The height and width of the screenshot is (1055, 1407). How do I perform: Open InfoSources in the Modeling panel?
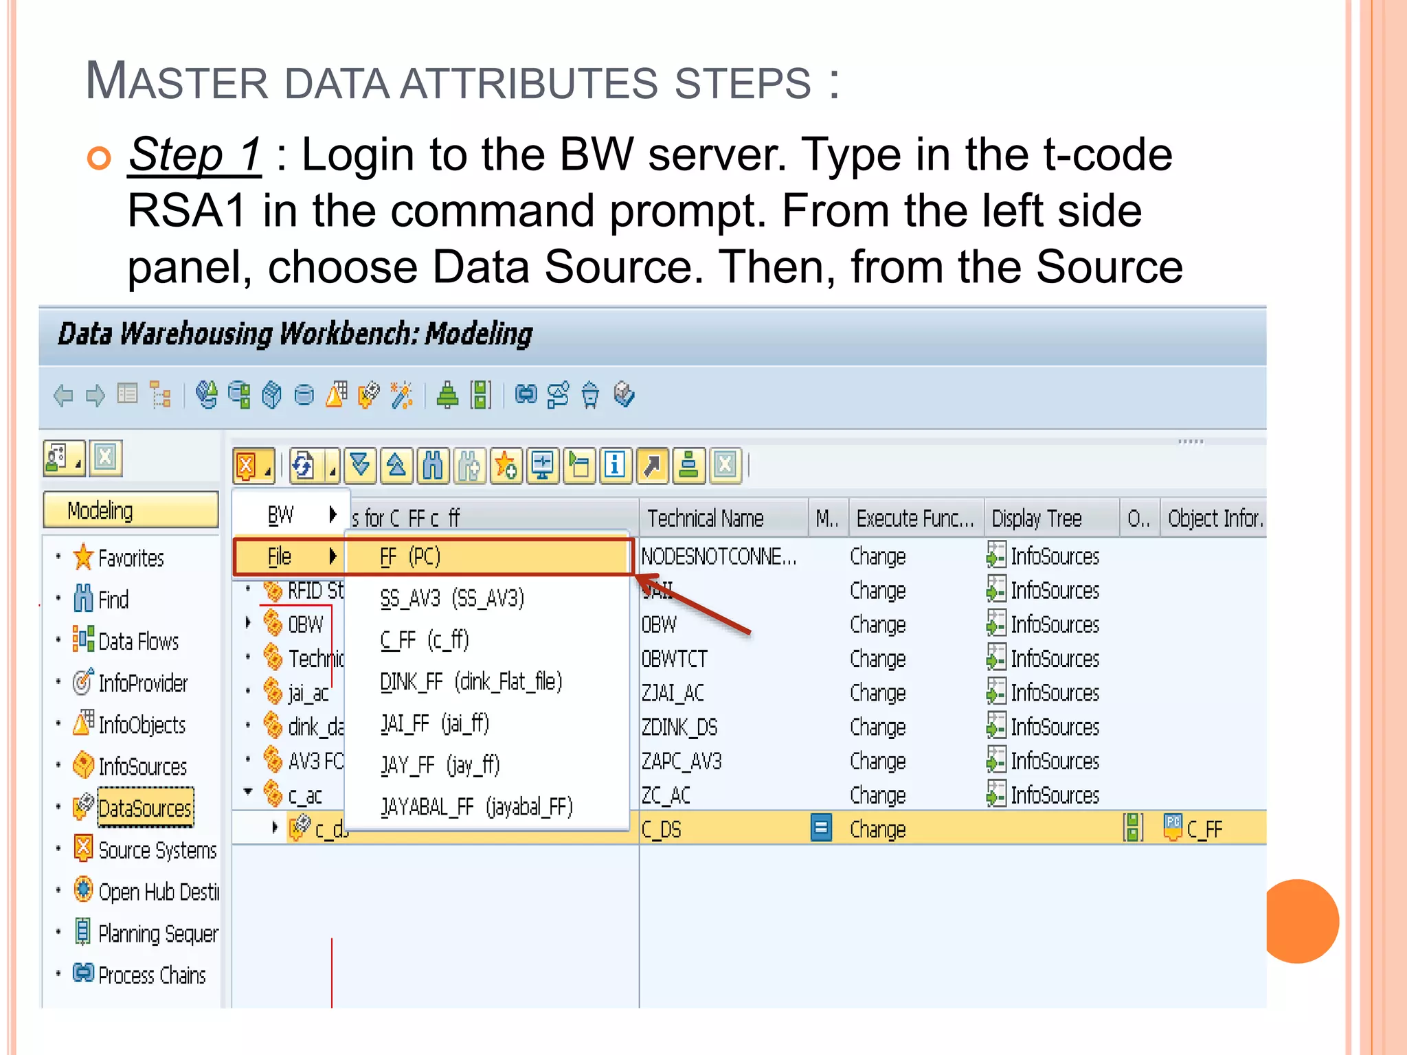pos(143,767)
